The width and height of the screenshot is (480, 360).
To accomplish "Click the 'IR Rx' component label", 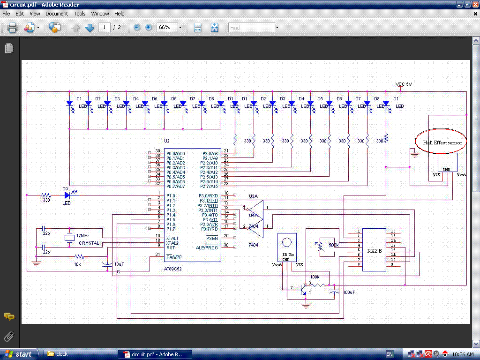I will (288, 255).
